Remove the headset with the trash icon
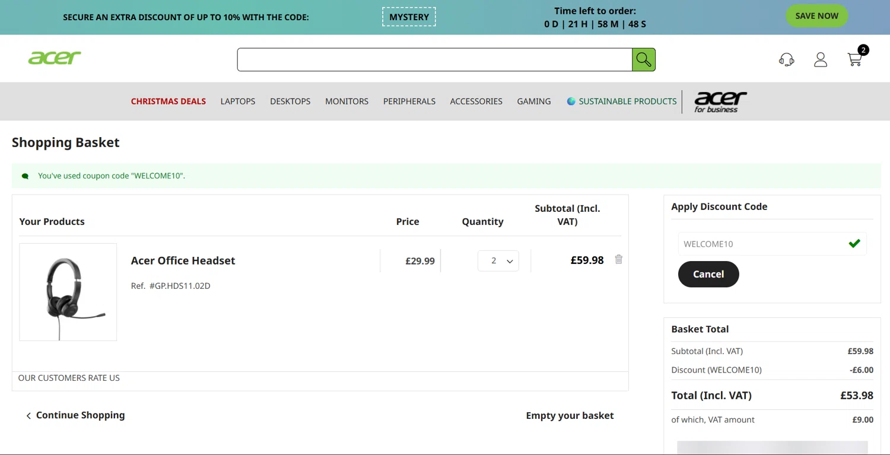 click(x=619, y=259)
